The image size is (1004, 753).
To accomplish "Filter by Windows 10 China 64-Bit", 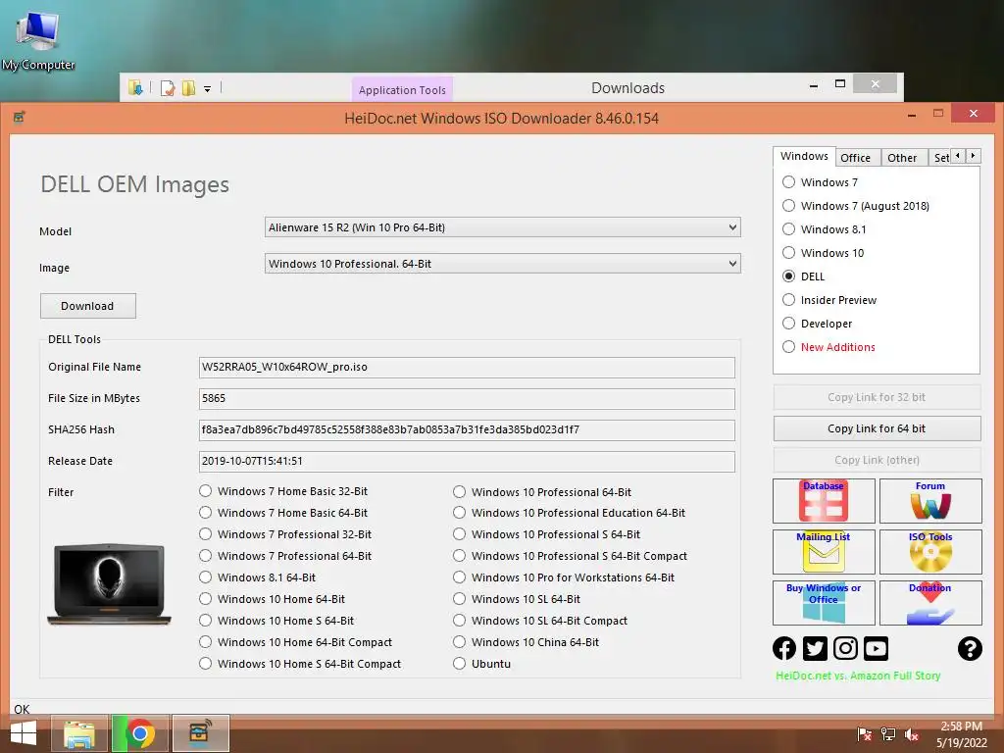I will [x=459, y=641].
